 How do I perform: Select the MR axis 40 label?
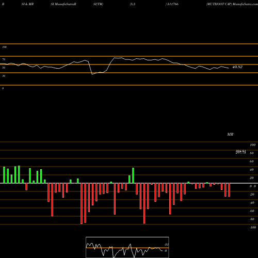[x=252, y=170]
